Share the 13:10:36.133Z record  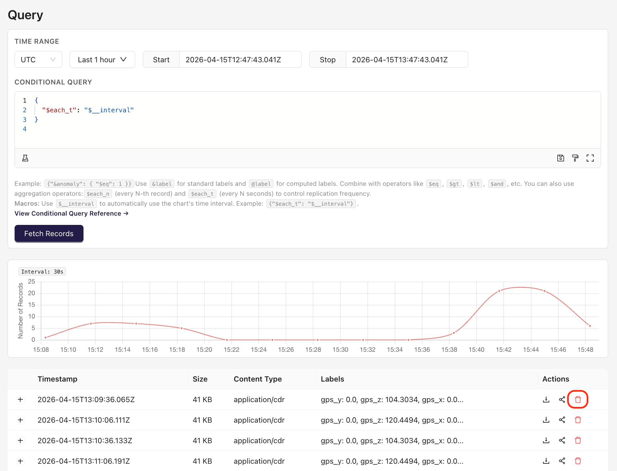pos(562,441)
